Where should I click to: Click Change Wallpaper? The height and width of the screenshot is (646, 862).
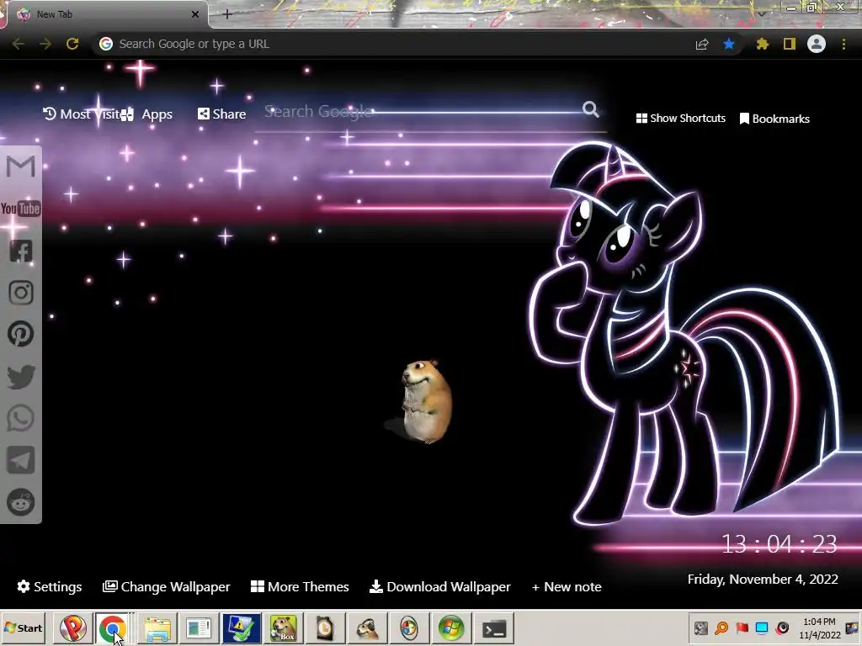point(167,586)
